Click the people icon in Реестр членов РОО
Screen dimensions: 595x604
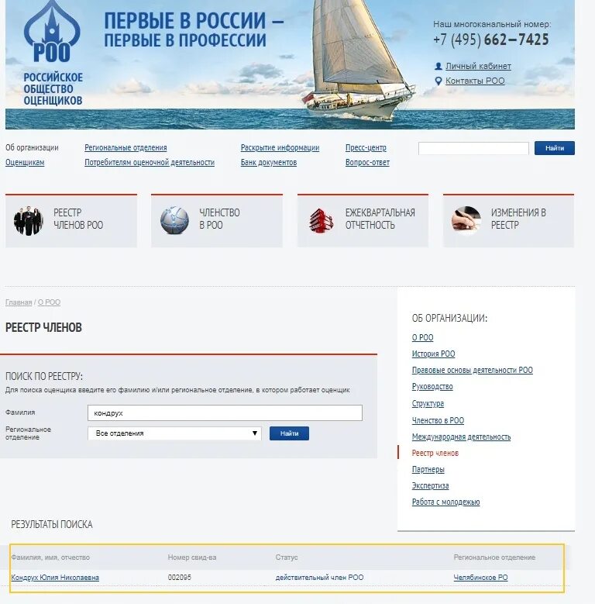click(28, 221)
